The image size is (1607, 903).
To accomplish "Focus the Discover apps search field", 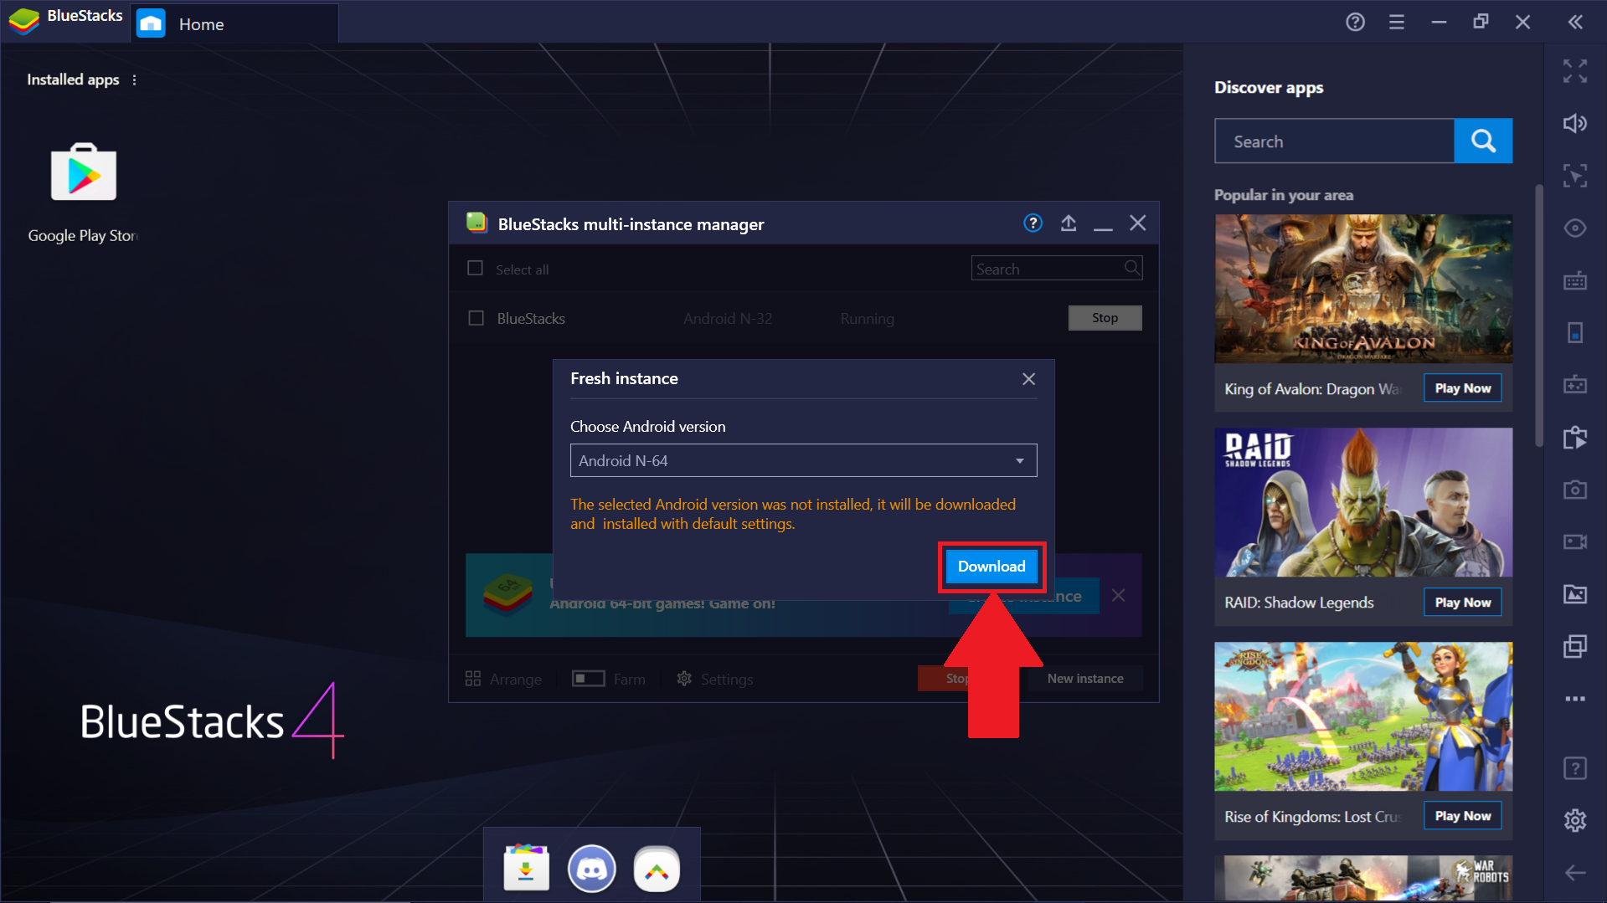I will [1334, 141].
